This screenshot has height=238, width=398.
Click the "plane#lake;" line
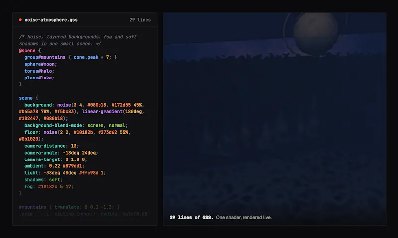pos(39,78)
